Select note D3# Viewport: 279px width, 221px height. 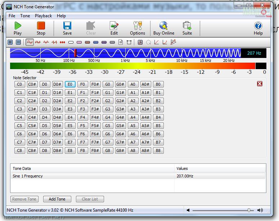pos(57,109)
